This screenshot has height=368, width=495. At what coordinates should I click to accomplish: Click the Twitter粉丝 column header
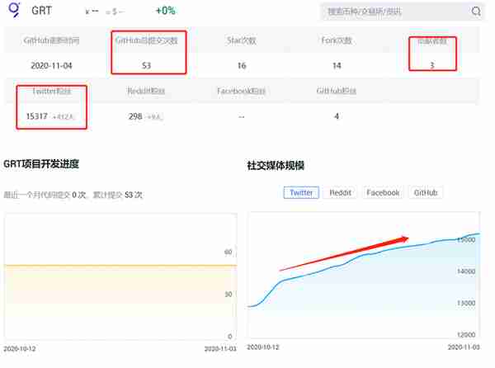52,92
